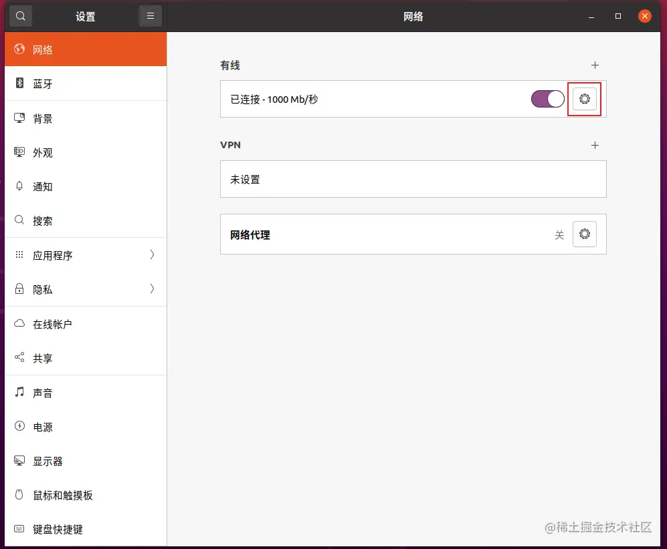
Task: Click the grid icon beside 应用程序
Action: pyautogui.click(x=19, y=254)
